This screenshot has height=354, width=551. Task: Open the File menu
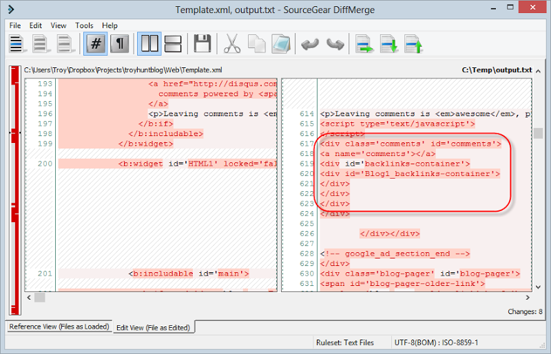(15, 25)
